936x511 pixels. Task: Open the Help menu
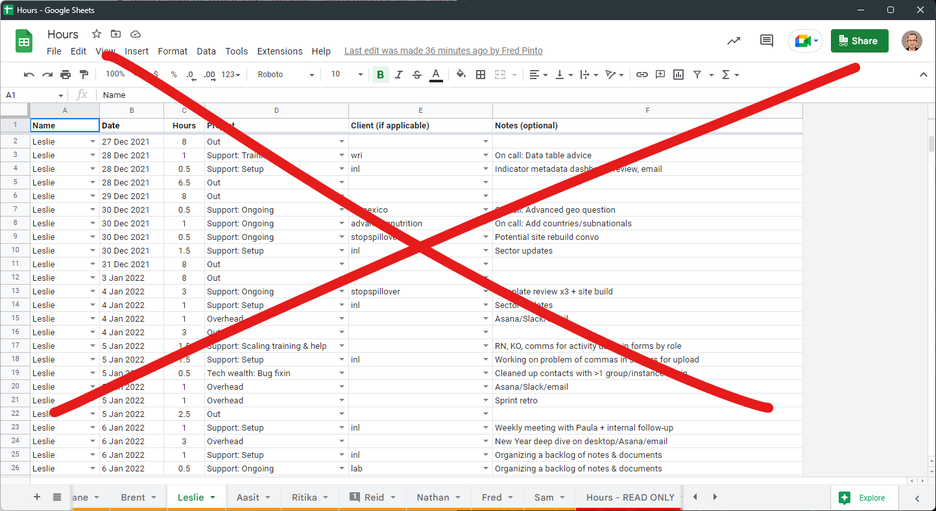click(321, 51)
